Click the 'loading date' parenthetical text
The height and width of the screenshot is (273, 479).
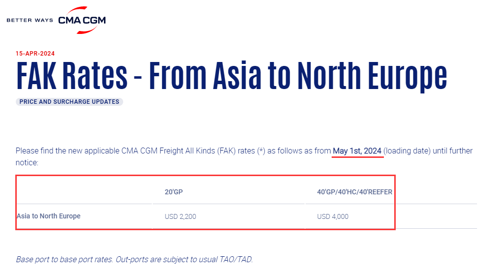408,151
